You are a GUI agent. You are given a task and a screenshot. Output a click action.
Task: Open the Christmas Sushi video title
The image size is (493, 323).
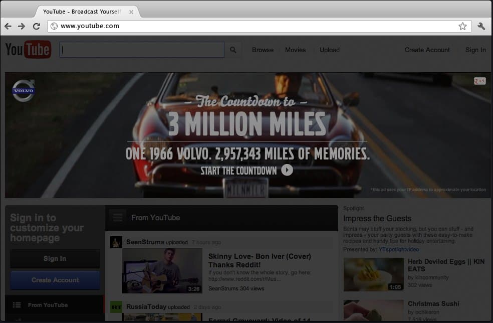433,304
